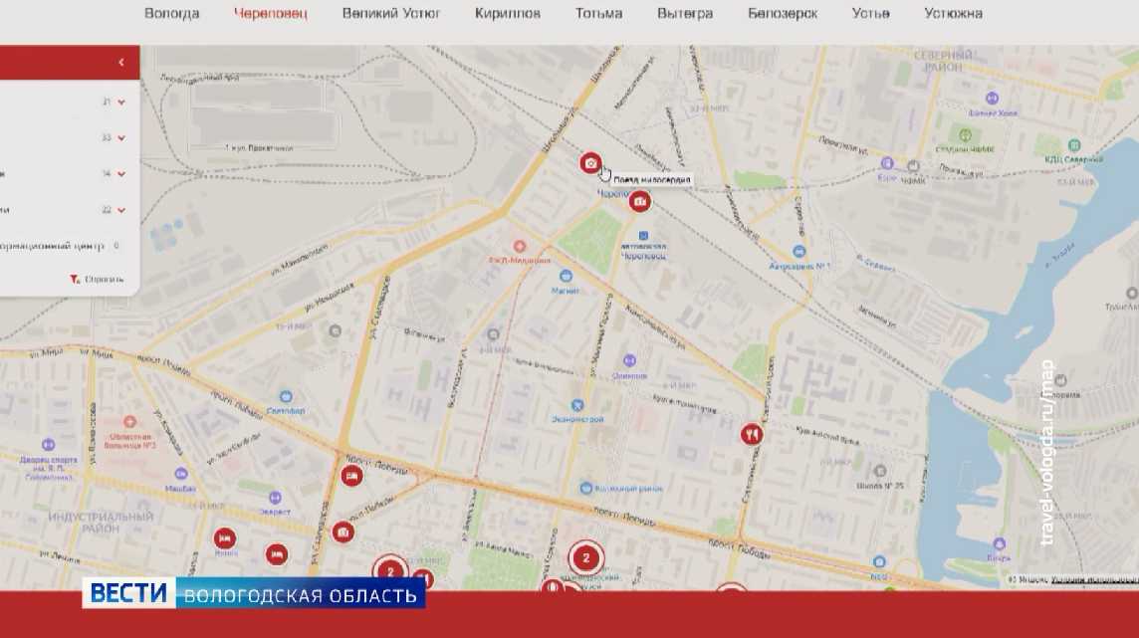Click the Yandex terms of use link
The height and width of the screenshot is (638, 1139).
click(1094, 580)
